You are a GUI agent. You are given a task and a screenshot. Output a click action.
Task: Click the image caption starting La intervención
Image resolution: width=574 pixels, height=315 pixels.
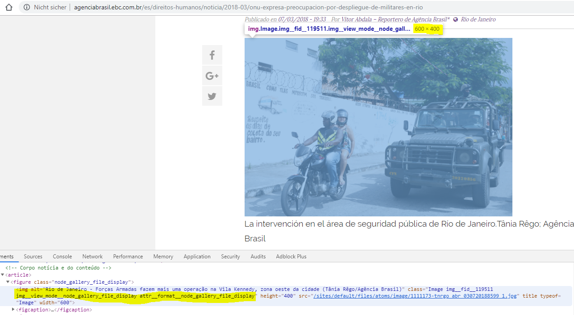[x=409, y=231]
